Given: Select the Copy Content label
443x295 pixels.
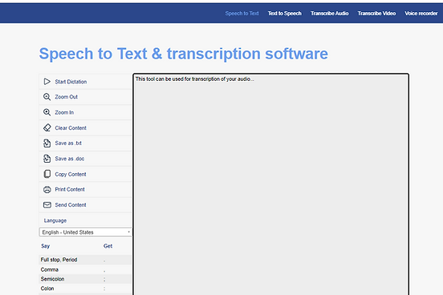Looking at the screenshot, I should pyautogui.click(x=71, y=174).
